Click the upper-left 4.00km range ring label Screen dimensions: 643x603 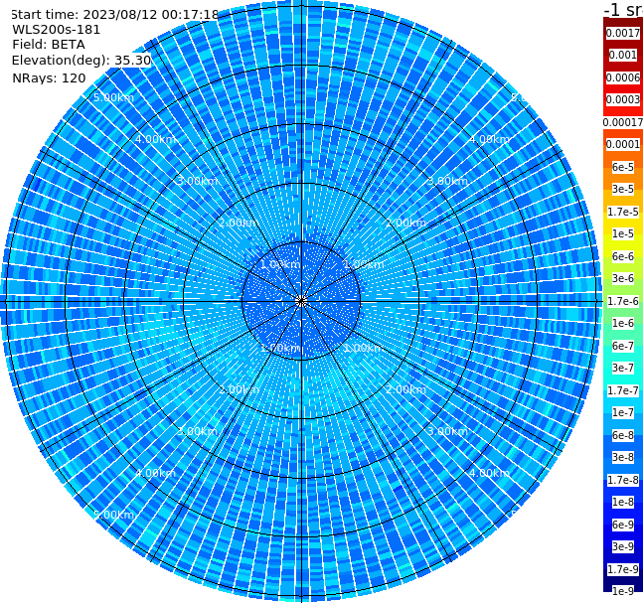pyautogui.click(x=155, y=139)
